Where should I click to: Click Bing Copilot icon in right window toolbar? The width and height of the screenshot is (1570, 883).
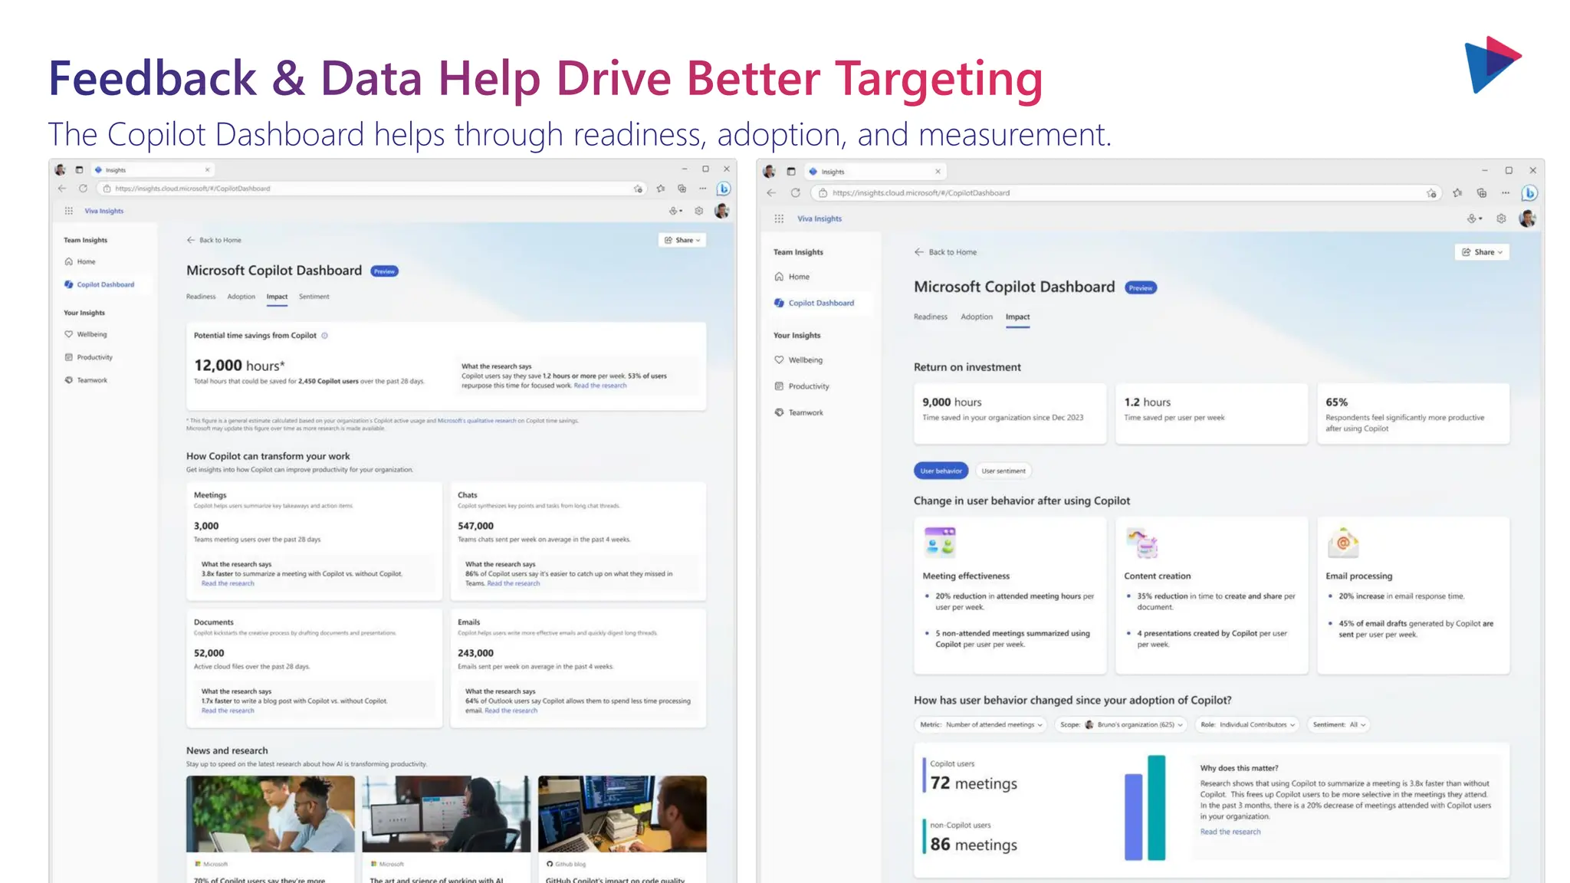[x=1529, y=193]
